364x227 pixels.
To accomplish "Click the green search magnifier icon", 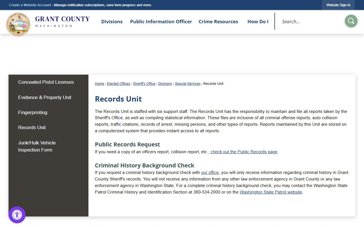I will click(351, 21).
